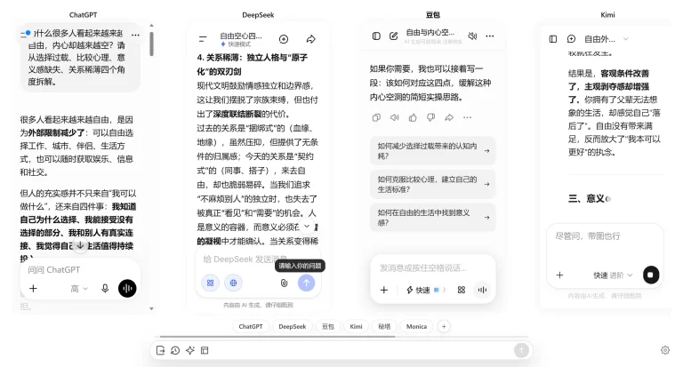The height and width of the screenshot is (367, 683).
Task: Click DeepSeek scroll-down chevron over the reply
Action: tap(307, 226)
